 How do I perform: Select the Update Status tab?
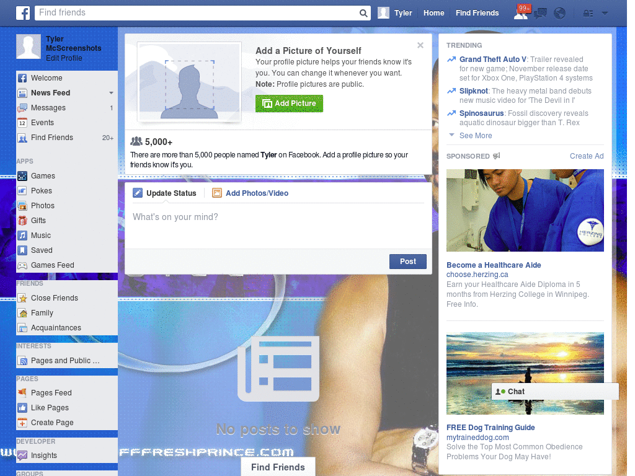(164, 193)
